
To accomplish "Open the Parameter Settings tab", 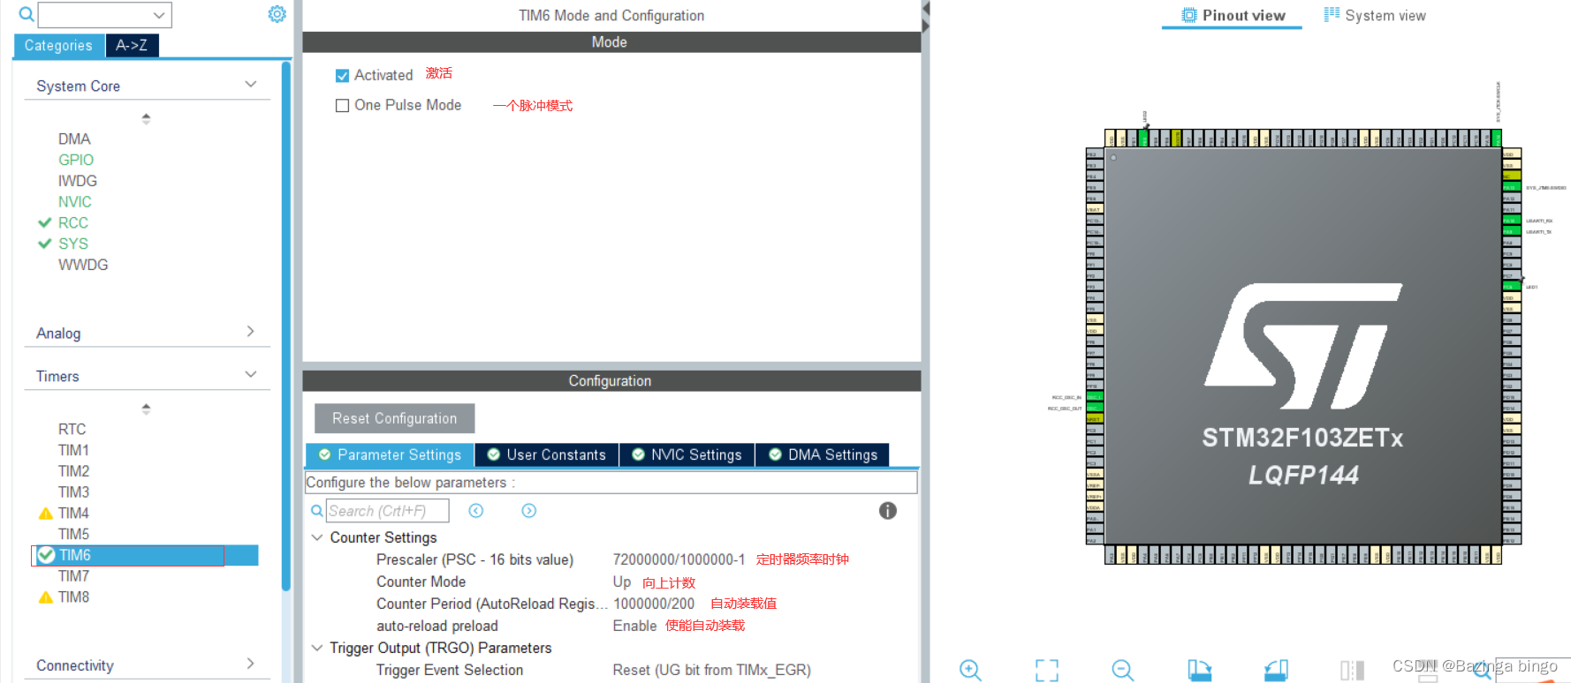I will tap(390, 454).
